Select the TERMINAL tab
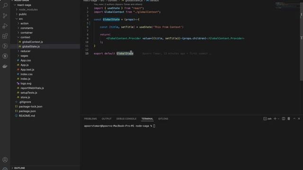This screenshot has height=170, width=303. [147, 119]
